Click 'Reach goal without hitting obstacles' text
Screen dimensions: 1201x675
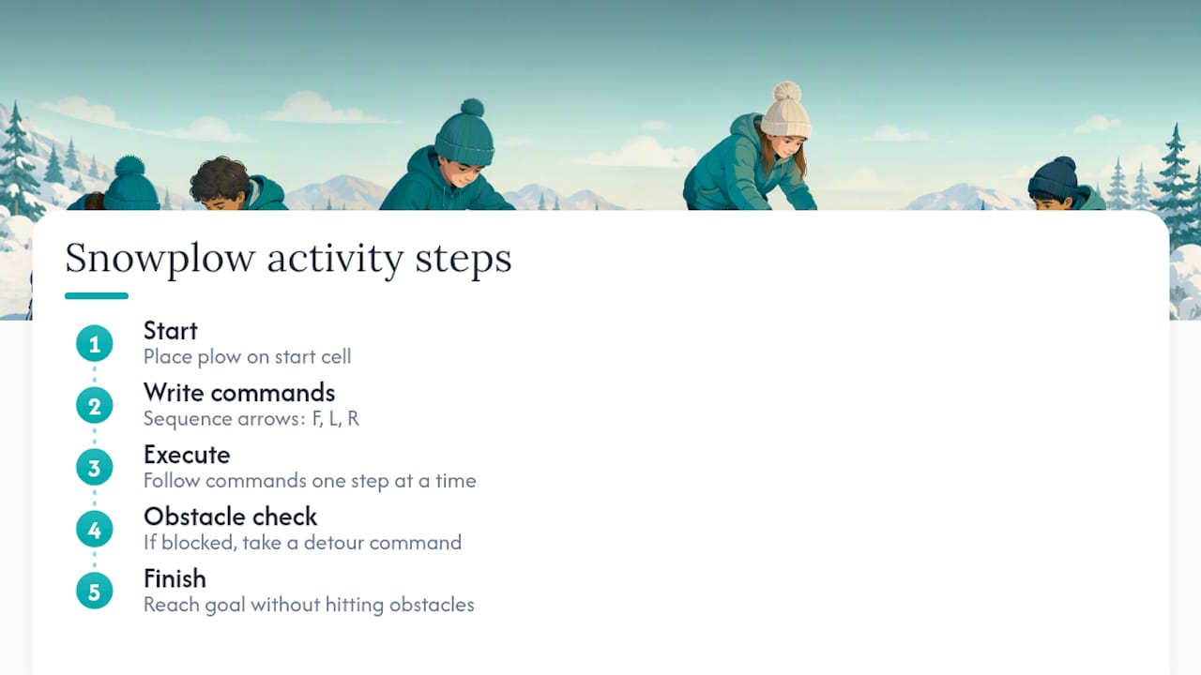[309, 605]
